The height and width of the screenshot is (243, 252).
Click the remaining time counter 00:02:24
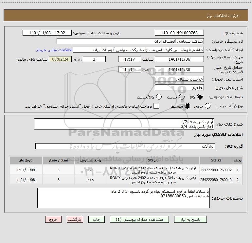coord(60,59)
